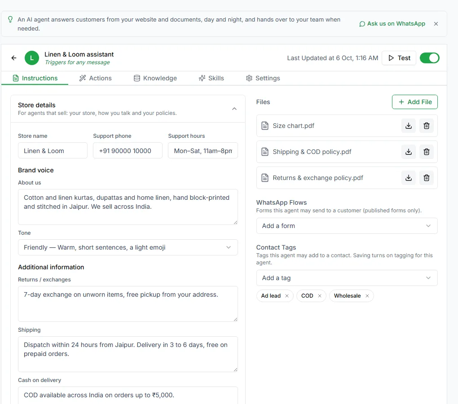The height and width of the screenshot is (404, 458).
Task: Click the WhatsApp Flows heading
Action: pyautogui.click(x=281, y=202)
